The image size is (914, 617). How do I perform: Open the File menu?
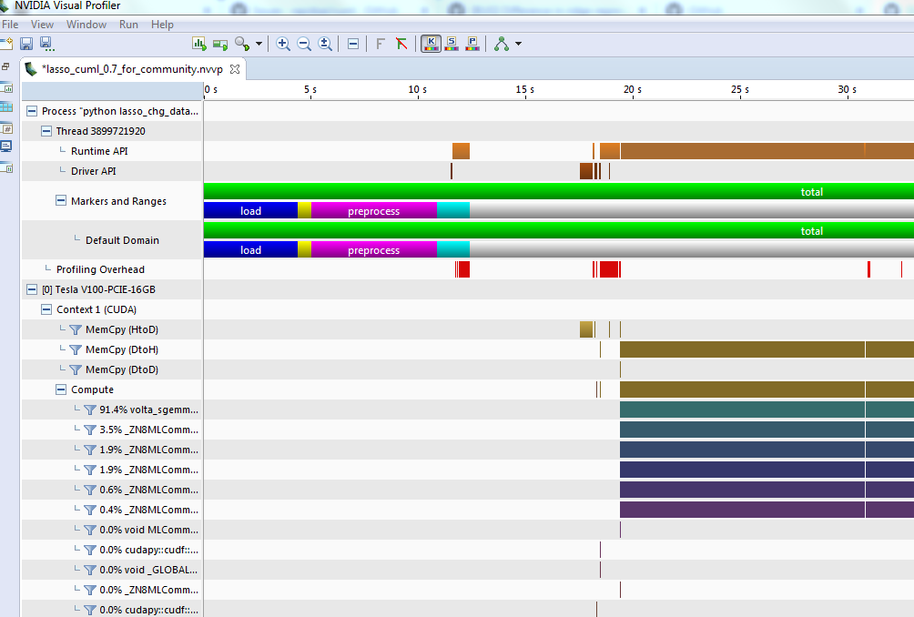(10, 25)
